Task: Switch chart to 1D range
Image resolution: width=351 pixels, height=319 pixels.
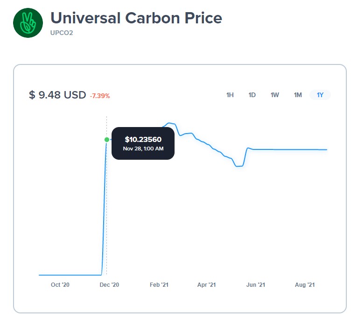Action: pyautogui.click(x=252, y=95)
